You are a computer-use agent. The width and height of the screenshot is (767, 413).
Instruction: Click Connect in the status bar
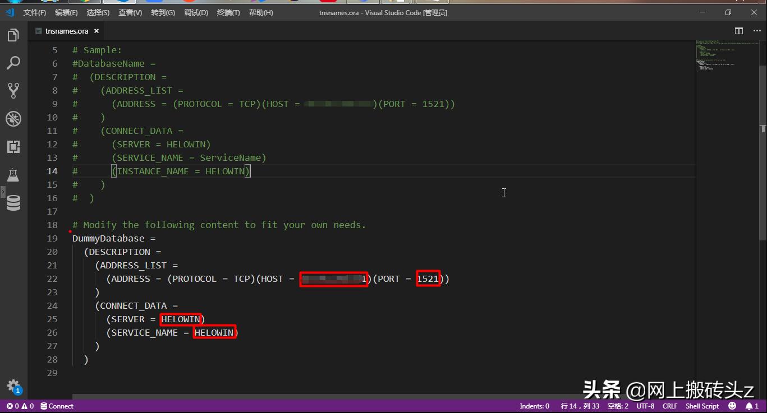tap(57, 406)
